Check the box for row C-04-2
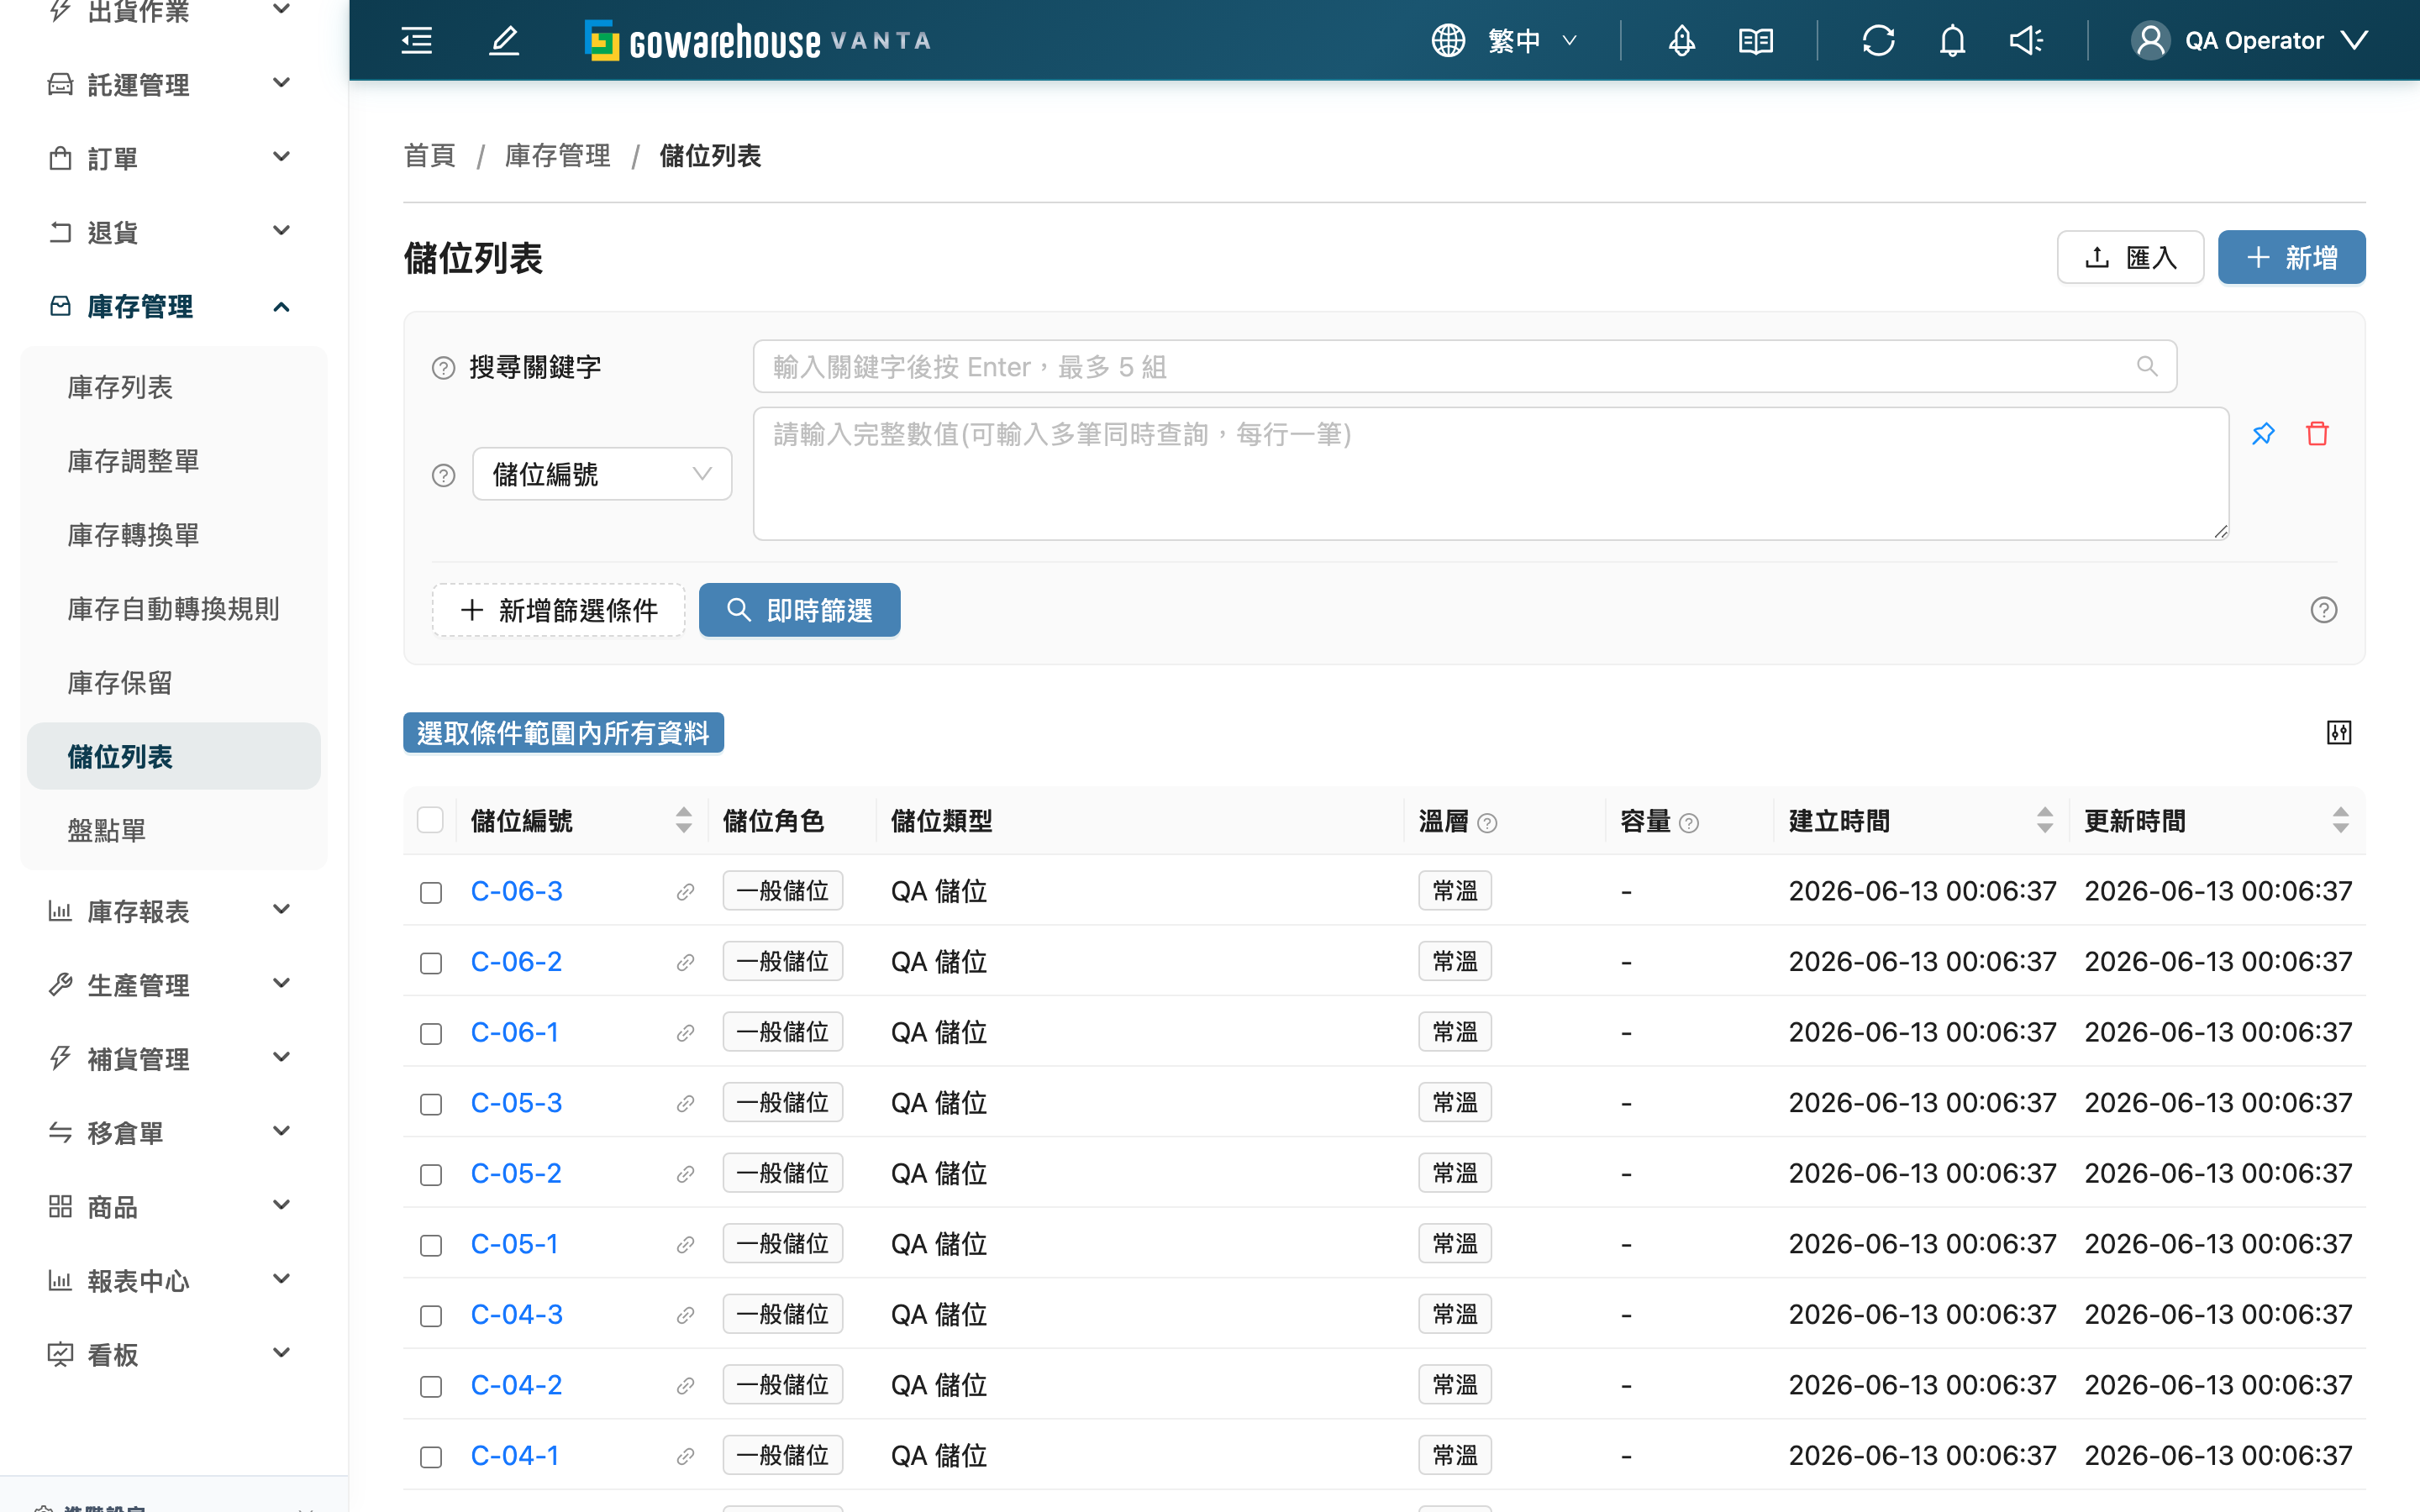 point(431,1386)
